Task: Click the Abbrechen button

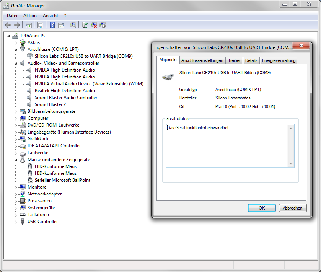Action: 293,208
